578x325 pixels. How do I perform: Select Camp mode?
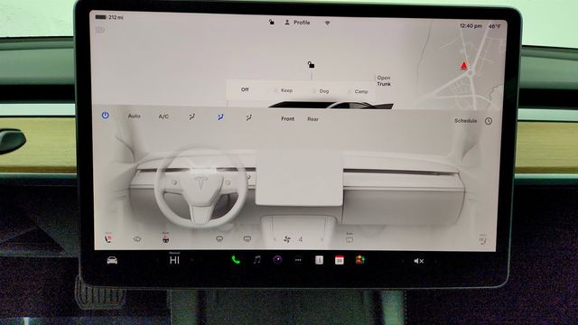358,91
